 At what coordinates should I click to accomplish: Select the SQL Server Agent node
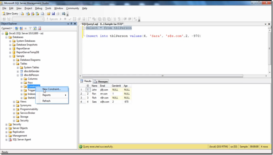click(x=21, y=139)
